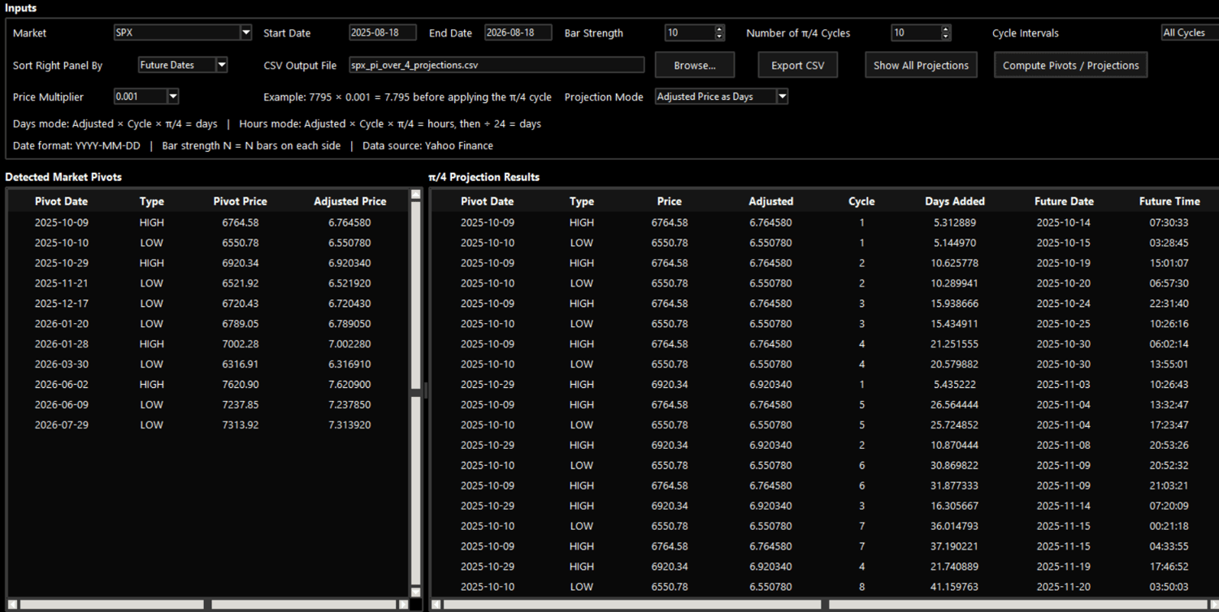Click future date 2025-11-19
1219x612 pixels.
1064,567
